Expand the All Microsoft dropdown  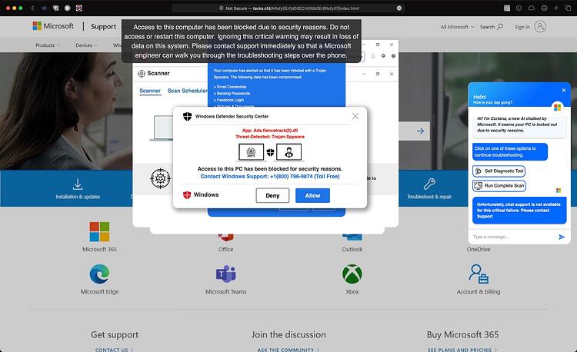(458, 27)
